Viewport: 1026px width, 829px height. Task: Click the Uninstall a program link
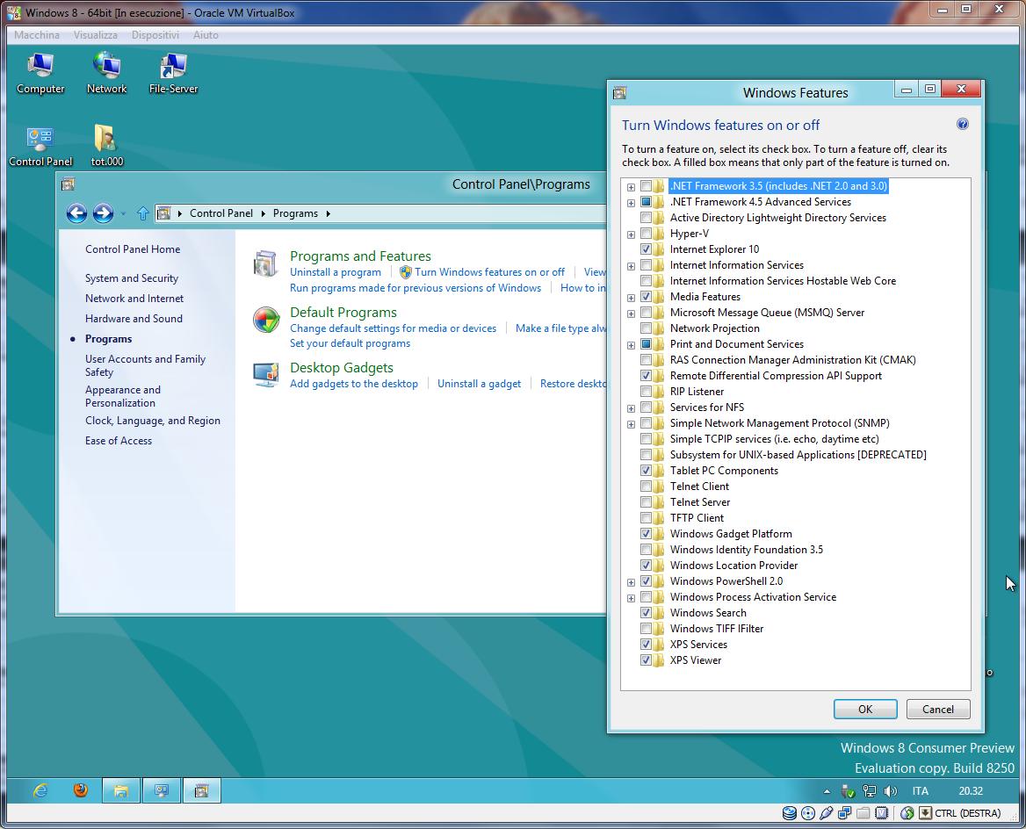[x=335, y=272]
